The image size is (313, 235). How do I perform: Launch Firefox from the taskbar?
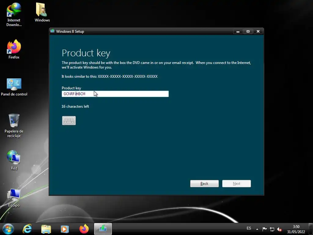tap(84, 229)
